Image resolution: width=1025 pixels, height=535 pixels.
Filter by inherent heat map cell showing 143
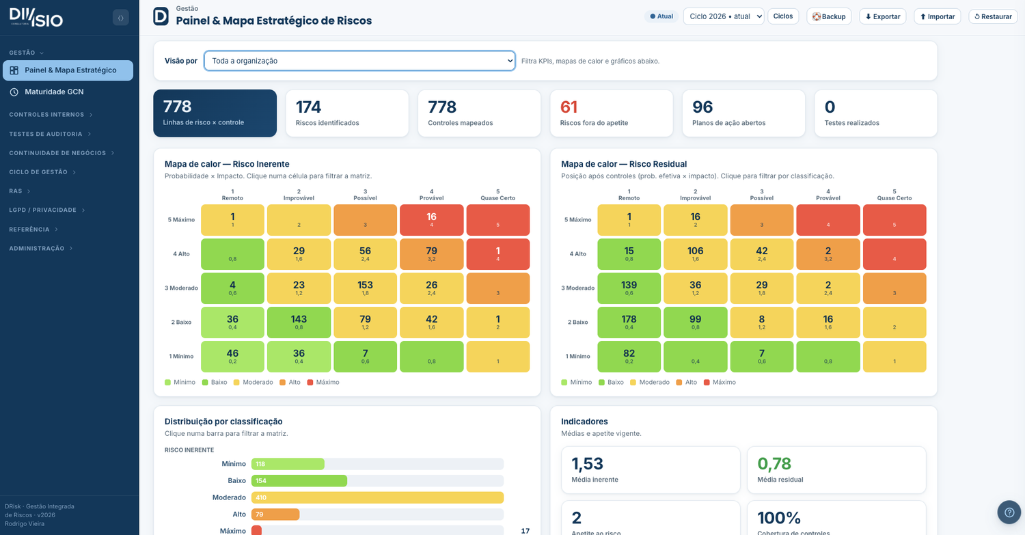coord(299,323)
